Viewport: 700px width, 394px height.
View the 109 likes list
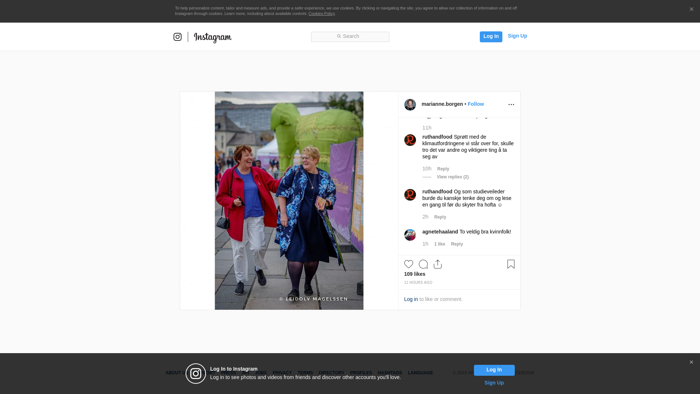(x=415, y=274)
